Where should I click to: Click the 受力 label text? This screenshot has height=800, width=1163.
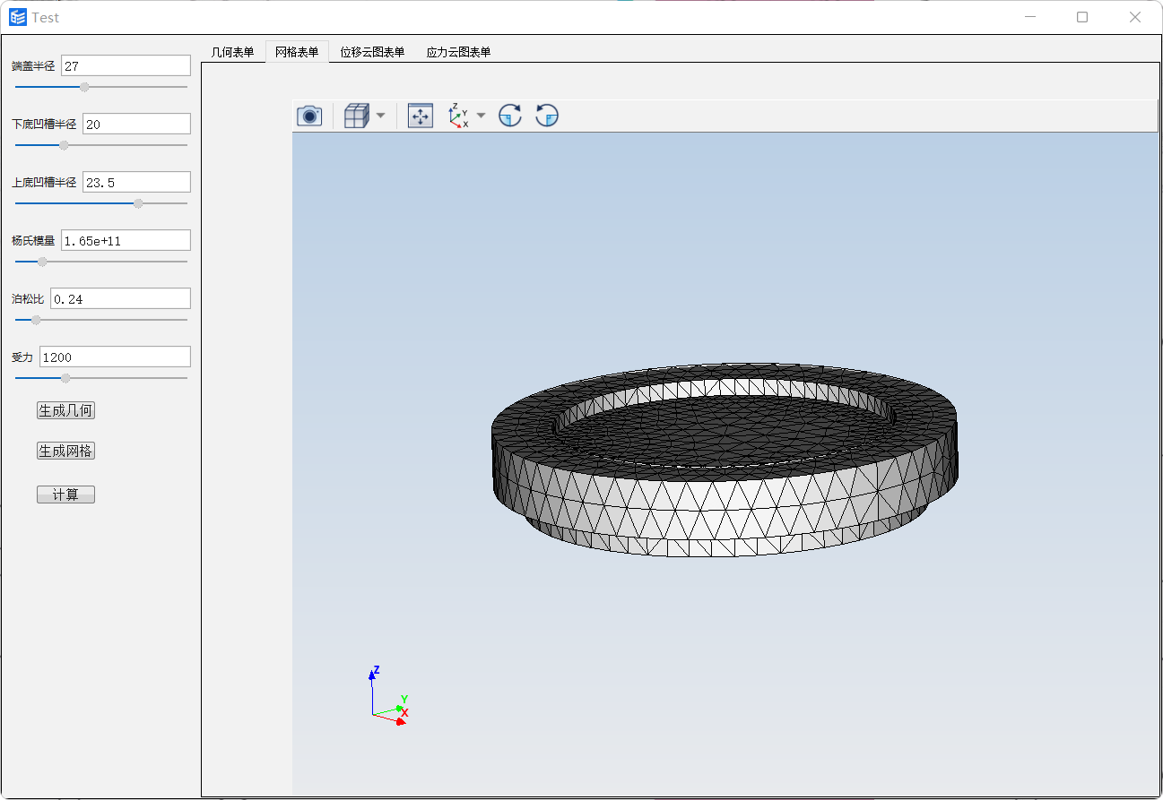[x=22, y=357]
